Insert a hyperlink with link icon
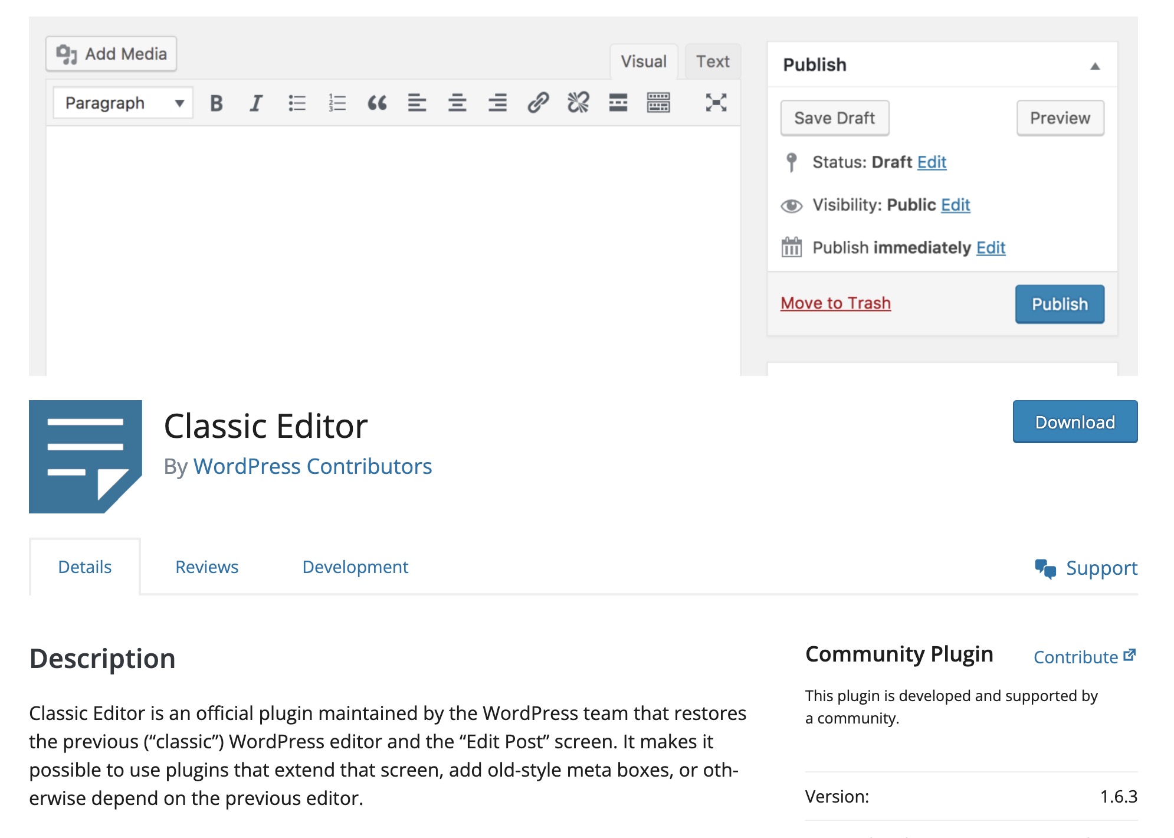Image resolution: width=1174 pixels, height=838 pixels. (x=538, y=103)
